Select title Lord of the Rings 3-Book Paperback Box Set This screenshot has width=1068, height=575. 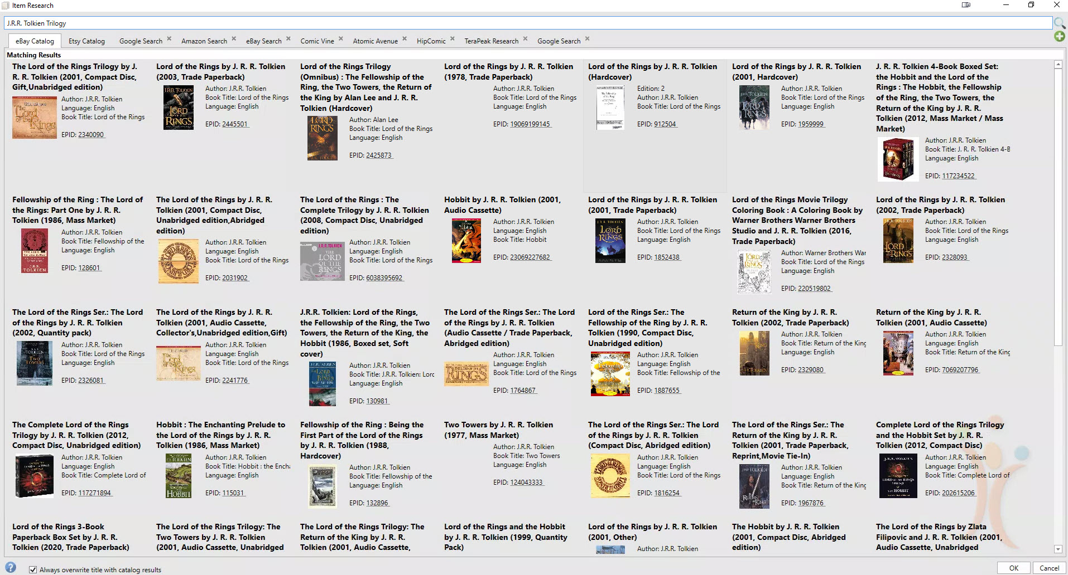click(x=71, y=537)
